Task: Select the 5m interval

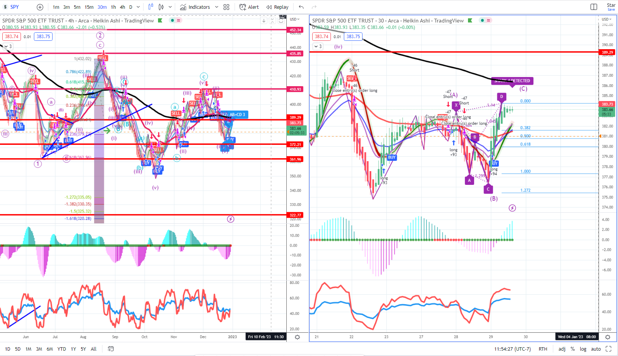Action: point(77,7)
